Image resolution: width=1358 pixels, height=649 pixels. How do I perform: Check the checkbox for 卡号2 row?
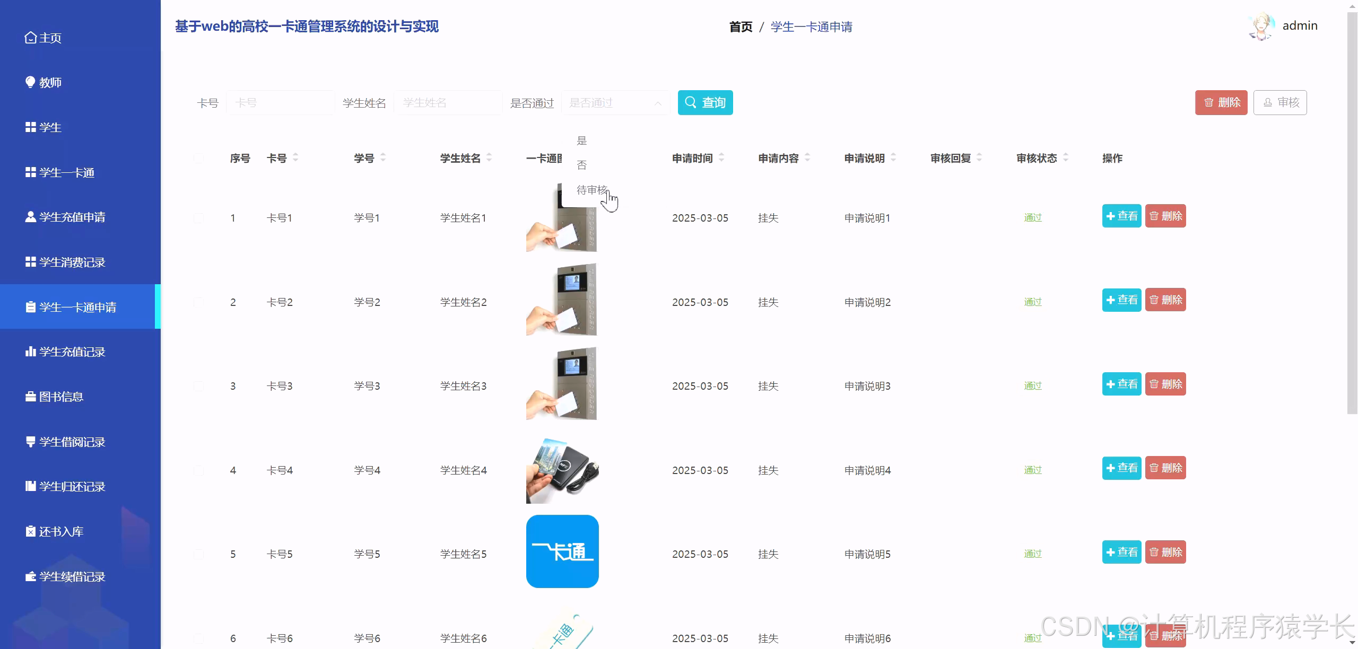tap(199, 302)
